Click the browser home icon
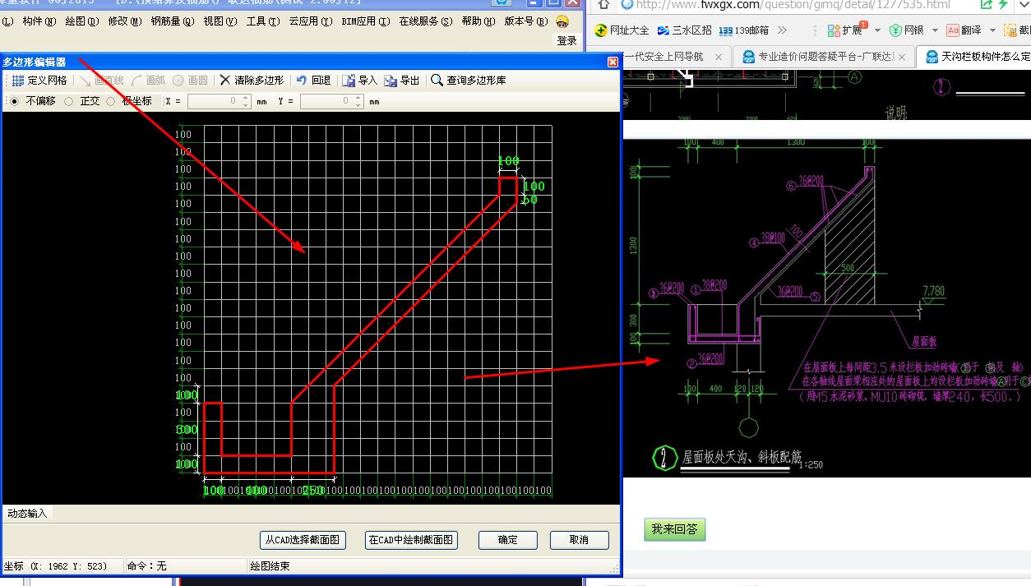 (604, 4)
